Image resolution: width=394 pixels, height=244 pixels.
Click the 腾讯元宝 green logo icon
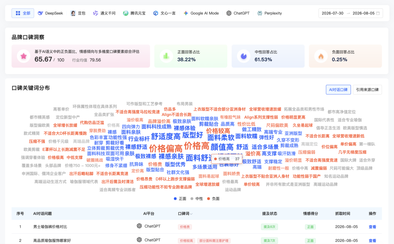coord(125,13)
